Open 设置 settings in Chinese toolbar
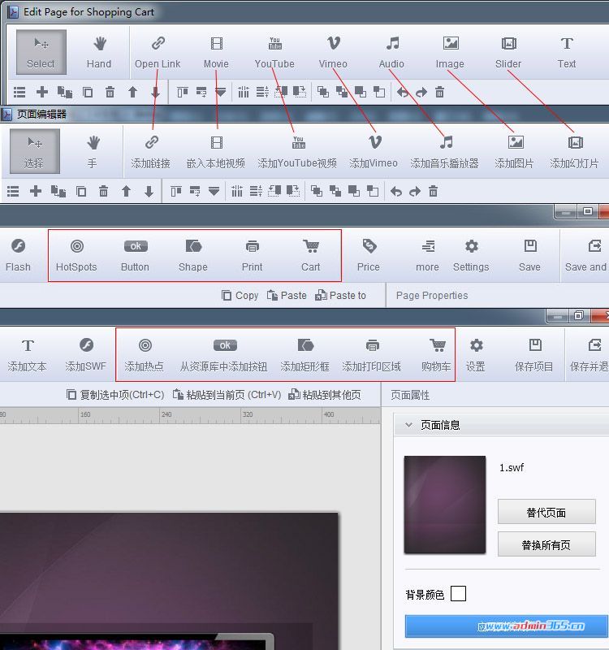The width and height of the screenshot is (609, 650). tap(476, 355)
